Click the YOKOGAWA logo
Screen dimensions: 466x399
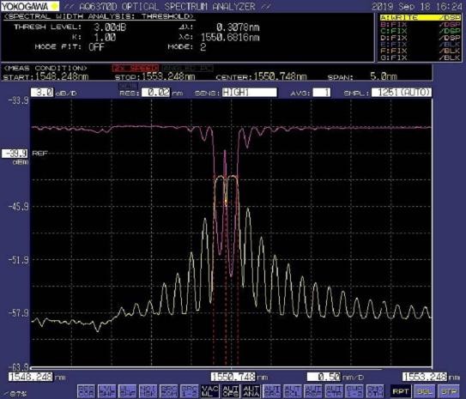30,6
